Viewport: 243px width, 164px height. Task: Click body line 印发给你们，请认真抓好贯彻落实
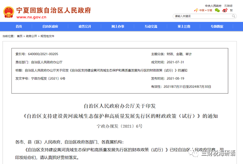pos(47,157)
